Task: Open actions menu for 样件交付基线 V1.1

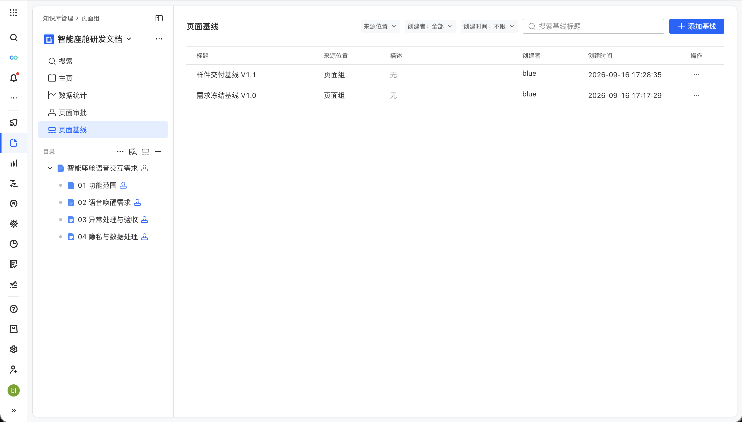Action: click(x=697, y=75)
